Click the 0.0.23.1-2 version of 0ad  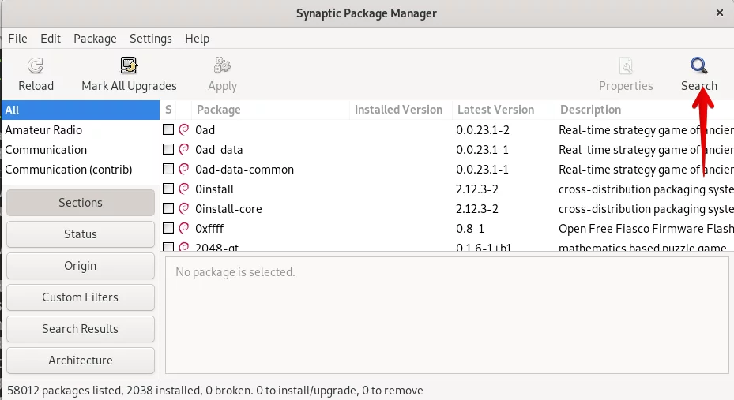(x=483, y=130)
